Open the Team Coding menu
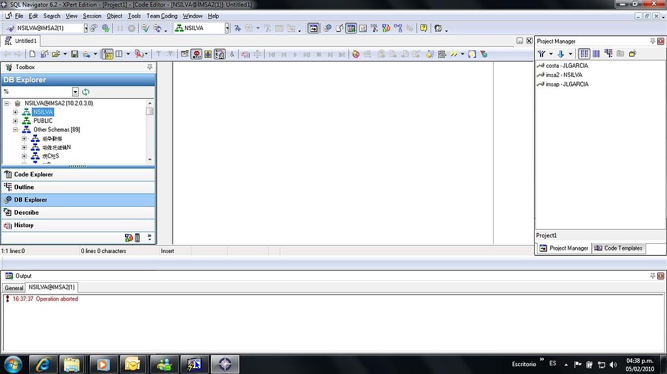Viewport: 667px width, 374px height. coord(162,16)
